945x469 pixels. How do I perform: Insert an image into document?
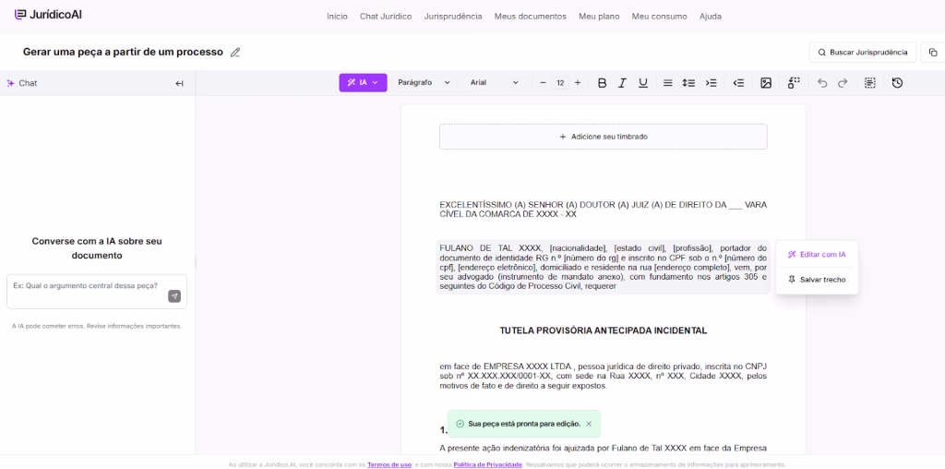point(766,83)
